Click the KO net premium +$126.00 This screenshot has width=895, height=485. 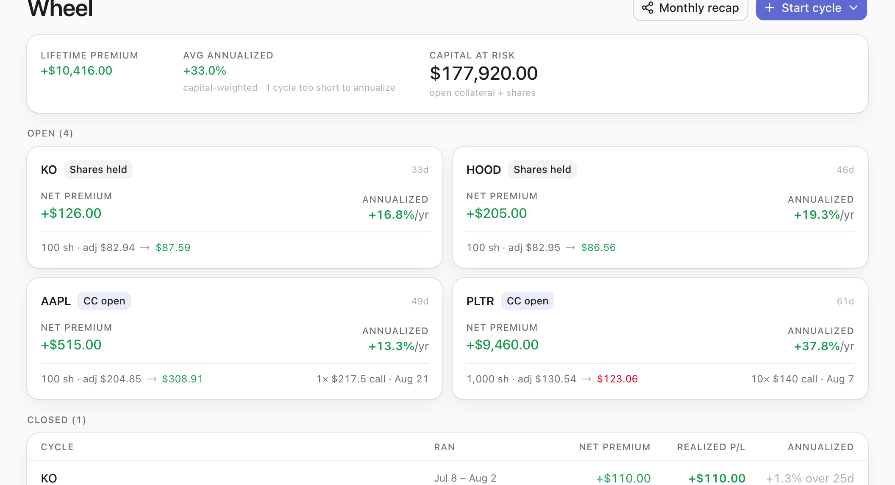click(x=71, y=213)
